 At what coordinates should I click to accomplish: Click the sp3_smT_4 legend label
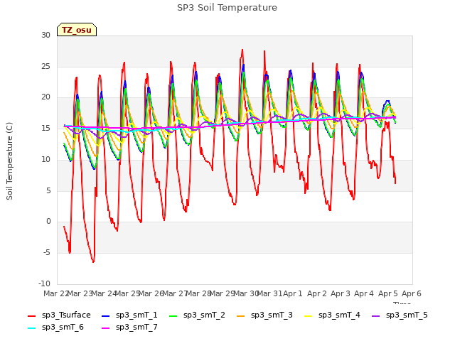pos(339,315)
